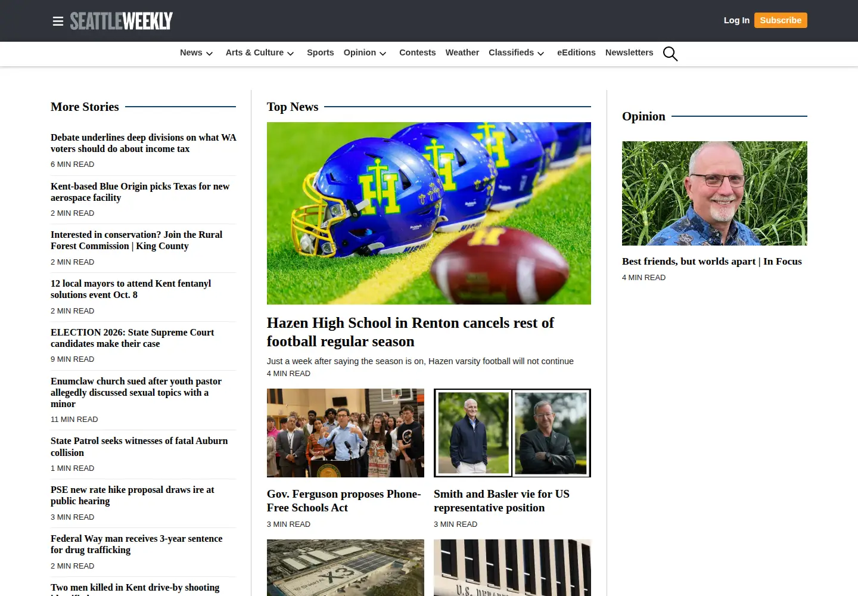Open the Kent fentanyl solutions event story
The height and width of the screenshot is (596, 858).
click(131, 289)
